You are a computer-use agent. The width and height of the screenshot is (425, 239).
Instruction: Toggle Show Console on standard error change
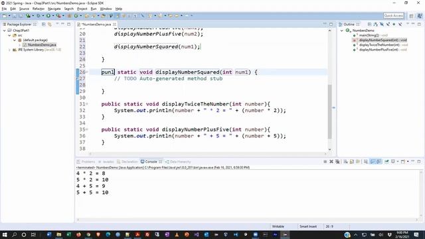379,161
